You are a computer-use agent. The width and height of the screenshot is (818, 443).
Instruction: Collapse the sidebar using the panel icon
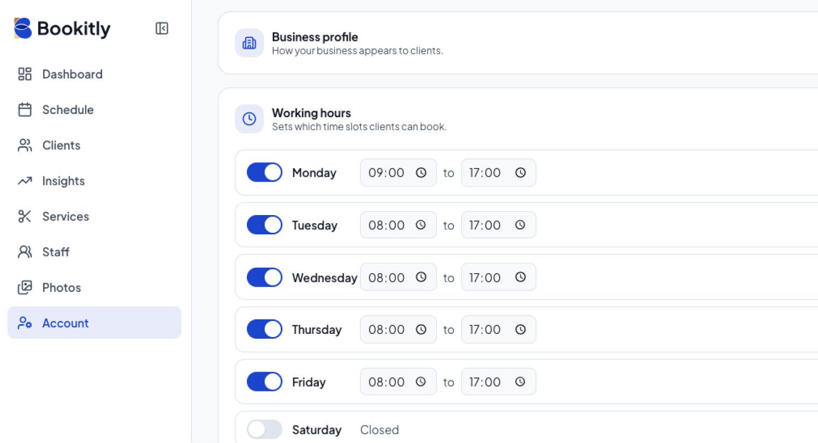pyautogui.click(x=161, y=28)
